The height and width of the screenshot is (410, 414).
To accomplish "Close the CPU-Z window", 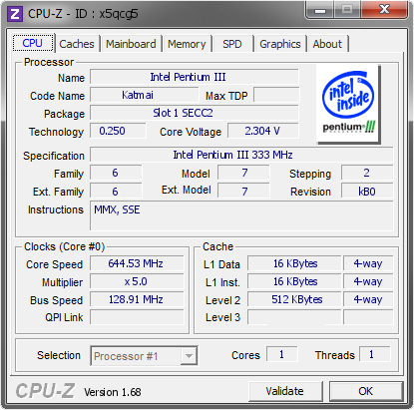I will click(384, 10).
